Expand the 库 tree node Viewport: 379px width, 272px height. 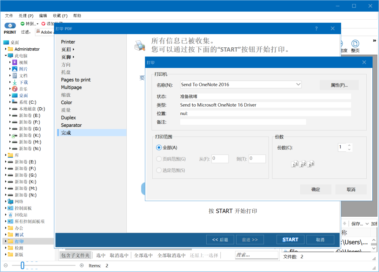(x=6, y=155)
